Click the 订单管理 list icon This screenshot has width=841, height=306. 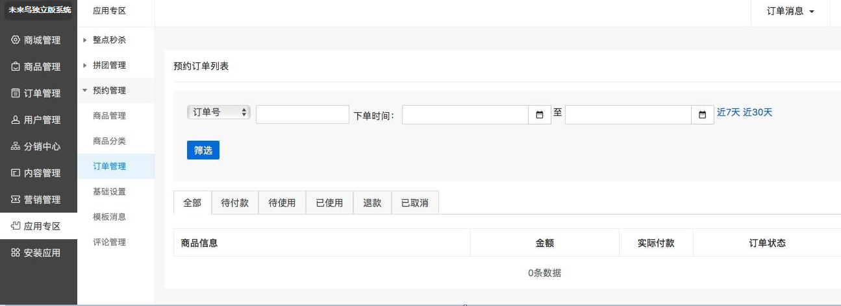coord(16,93)
